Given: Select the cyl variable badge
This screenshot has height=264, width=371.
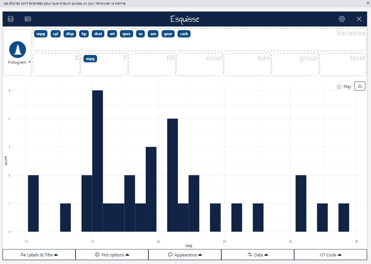Looking at the screenshot, I should [56, 34].
